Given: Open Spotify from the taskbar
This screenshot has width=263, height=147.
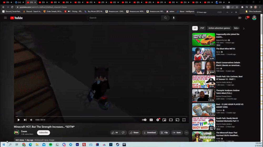Looking at the screenshot, I should click(50, 144).
